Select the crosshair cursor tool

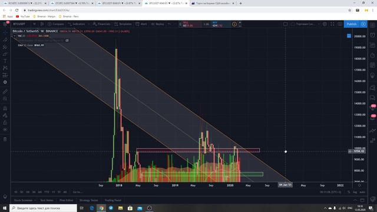pos(5,33)
